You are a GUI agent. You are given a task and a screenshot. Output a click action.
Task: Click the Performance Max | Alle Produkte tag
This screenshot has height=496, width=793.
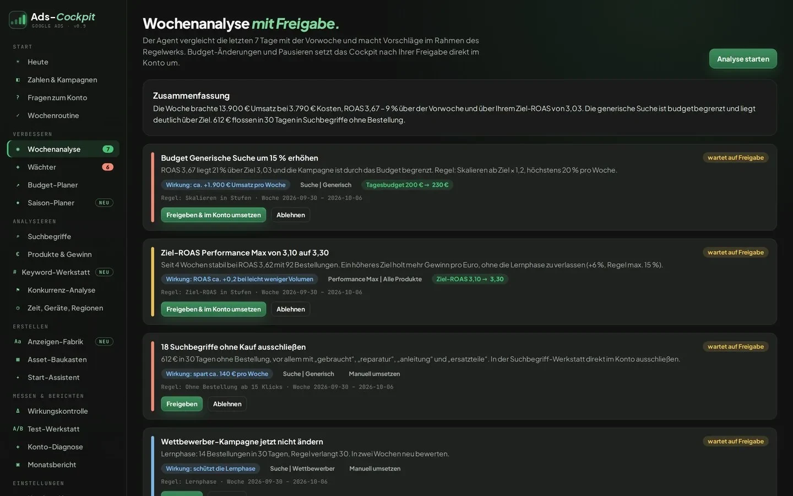pyautogui.click(x=375, y=279)
